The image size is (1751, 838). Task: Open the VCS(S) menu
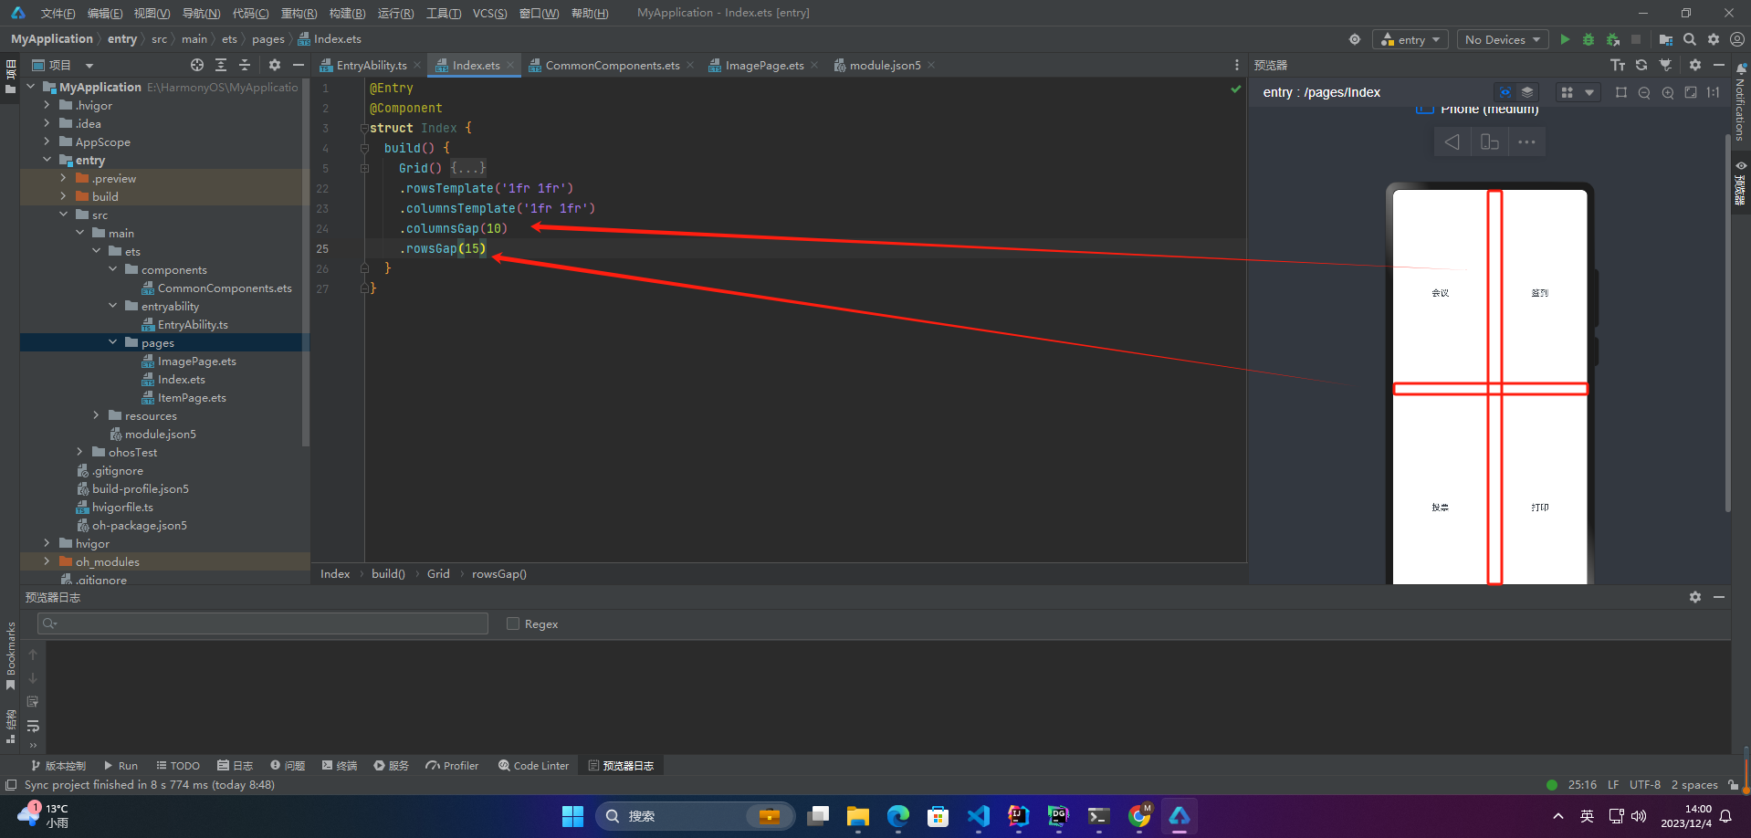pos(490,13)
